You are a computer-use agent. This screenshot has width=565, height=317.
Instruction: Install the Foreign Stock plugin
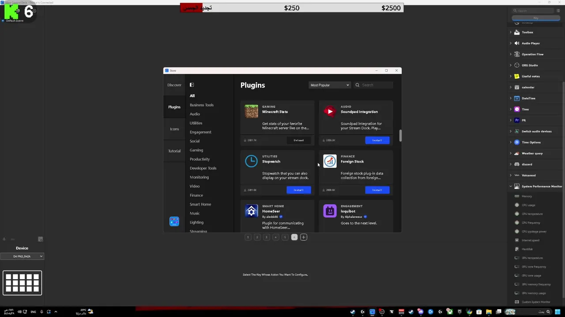tap(377, 190)
